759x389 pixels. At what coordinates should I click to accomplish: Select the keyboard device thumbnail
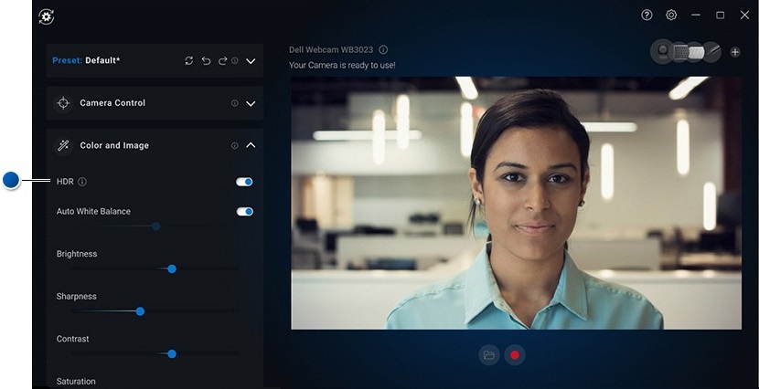pyautogui.click(x=681, y=52)
